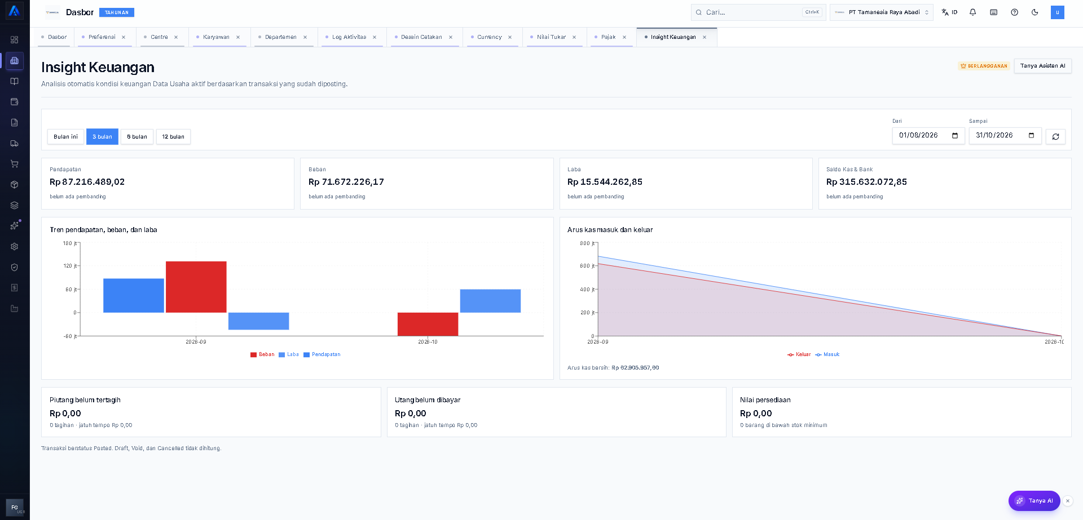Viewport: 1083px width, 520px height.
Task: Open the shopping cart icon in sidebar
Action: pos(15,164)
